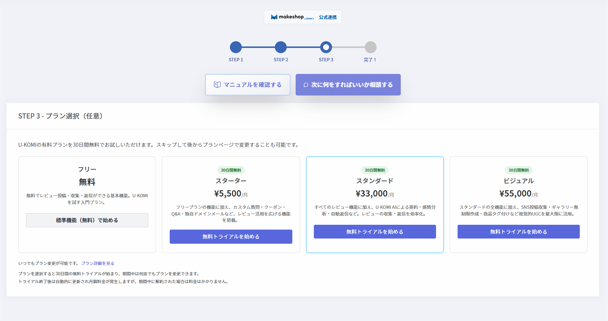This screenshot has height=321, width=608.
Task: Click the chat bubble icon on the consultation button
Action: (306, 85)
